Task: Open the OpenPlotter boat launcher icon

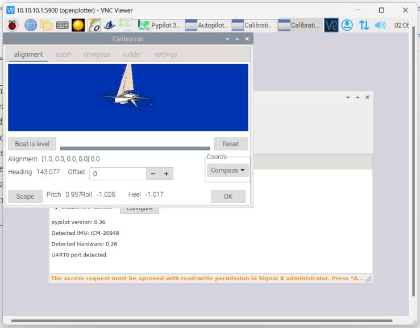Action: tap(110, 25)
